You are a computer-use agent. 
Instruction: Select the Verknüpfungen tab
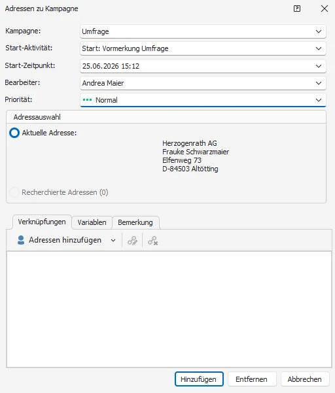click(x=42, y=222)
